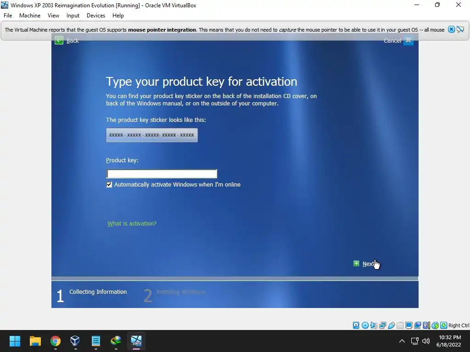
Task: Open VirtualBox Manager from the taskbar
Action: click(x=75, y=341)
